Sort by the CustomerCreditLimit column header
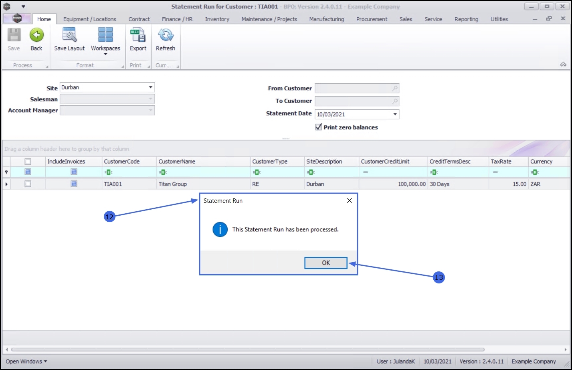572x370 pixels. (x=393, y=162)
